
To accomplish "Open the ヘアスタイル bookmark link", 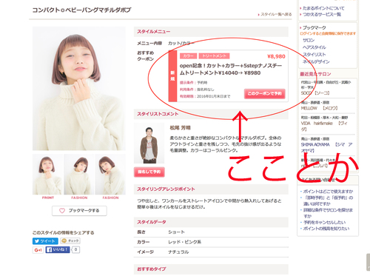I will (x=314, y=47).
